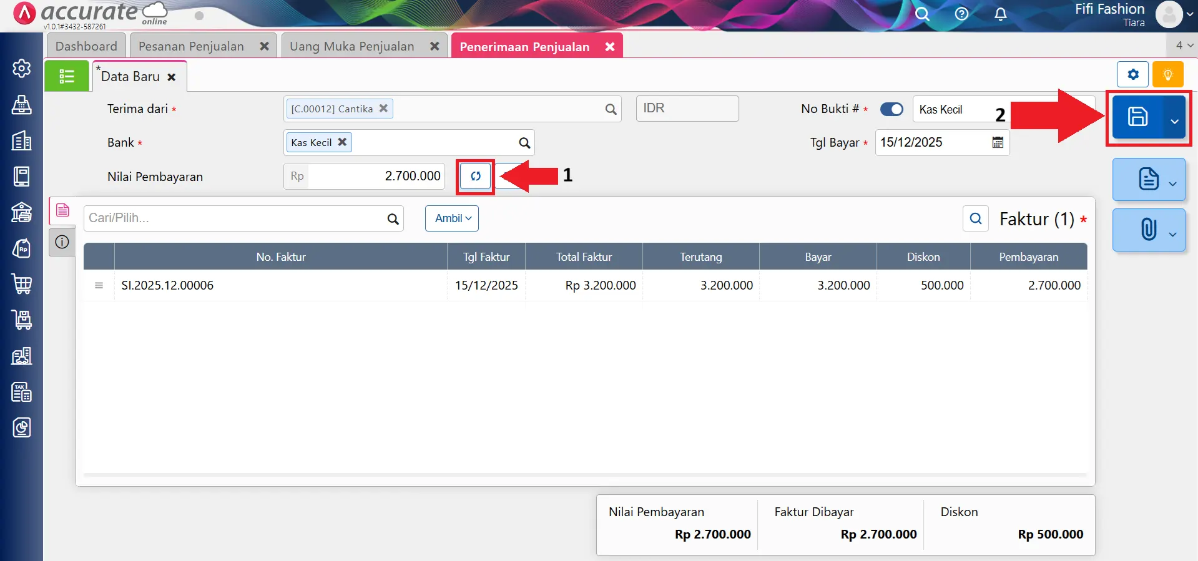The image size is (1198, 561).
Task: Expand the save button dropdown arrow
Action: tap(1174, 121)
